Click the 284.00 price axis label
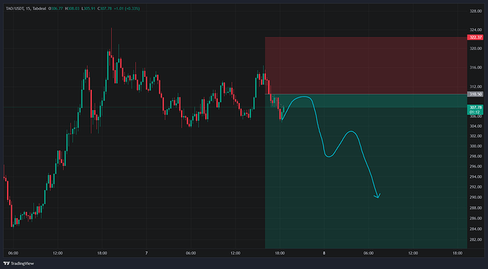This screenshot has width=488, height=269. click(x=475, y=229)
